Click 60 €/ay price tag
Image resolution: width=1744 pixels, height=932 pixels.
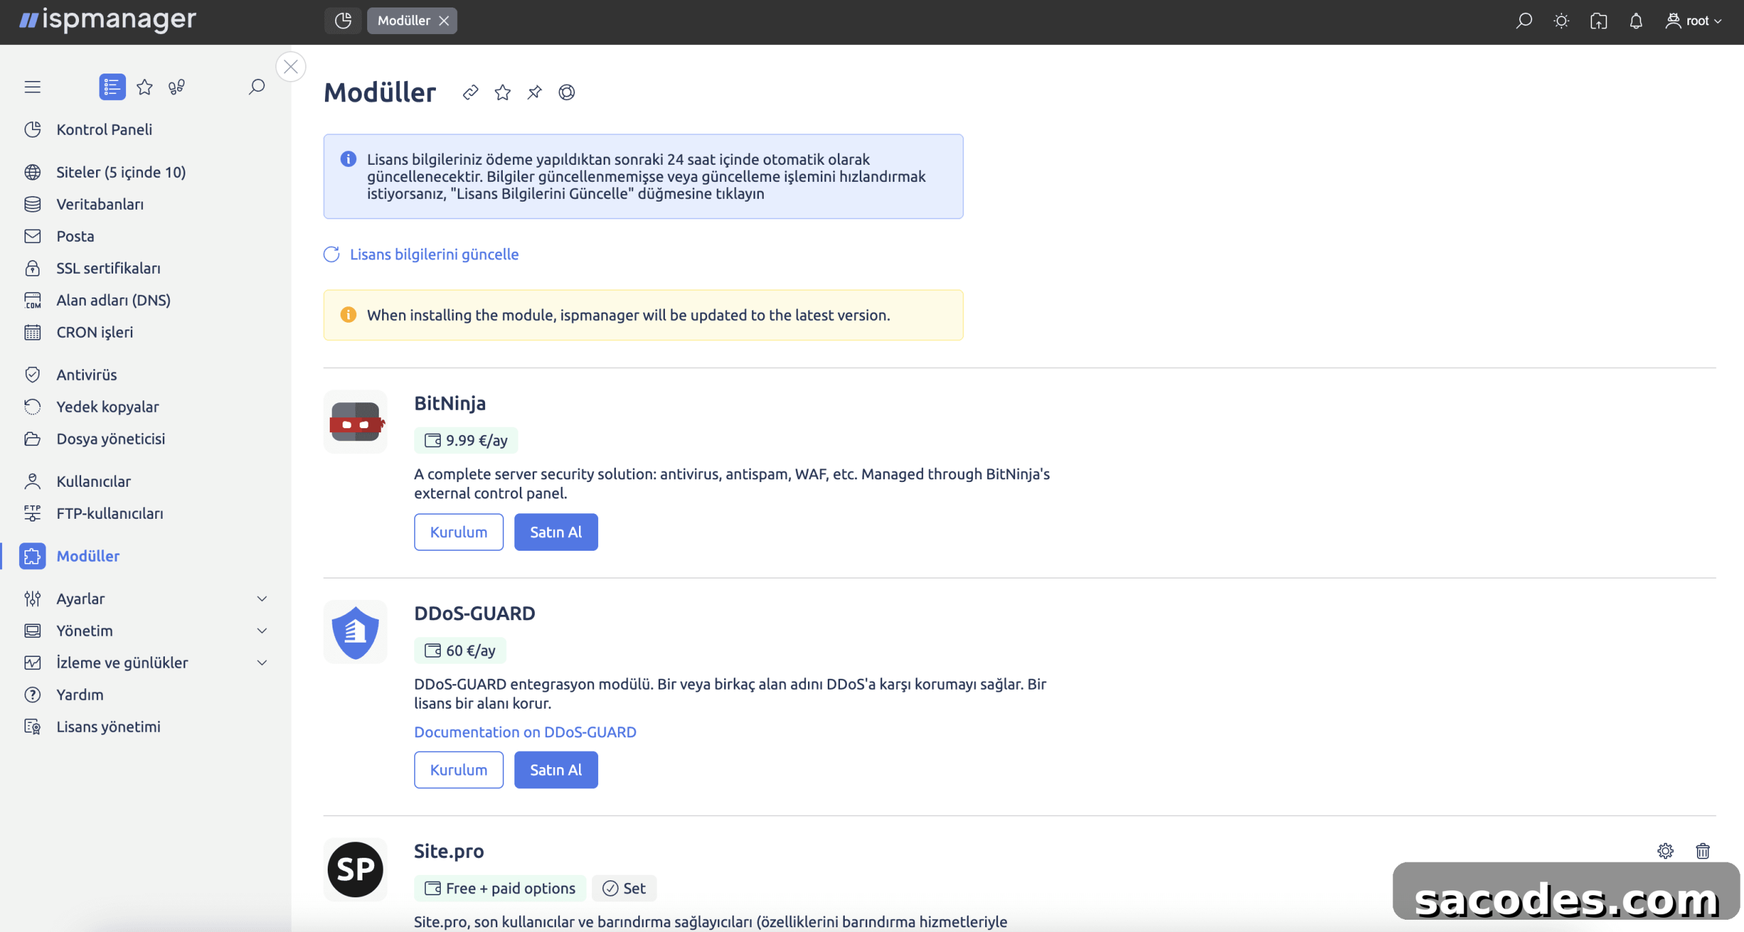tap(460, 650)
